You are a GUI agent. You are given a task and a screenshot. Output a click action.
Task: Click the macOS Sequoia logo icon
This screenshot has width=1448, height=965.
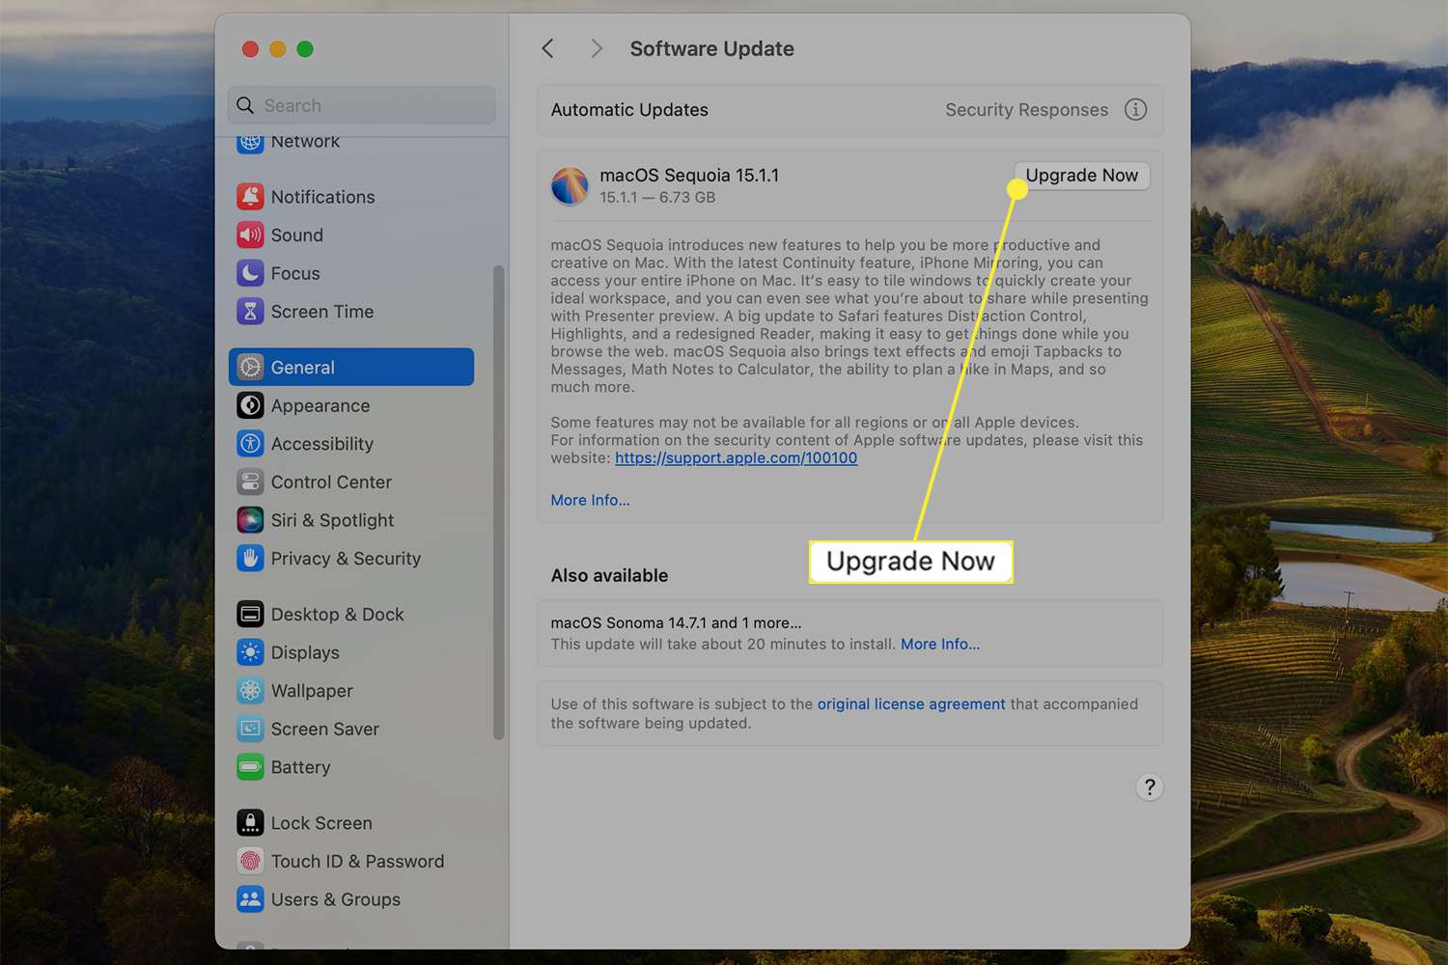pos(570,185)
